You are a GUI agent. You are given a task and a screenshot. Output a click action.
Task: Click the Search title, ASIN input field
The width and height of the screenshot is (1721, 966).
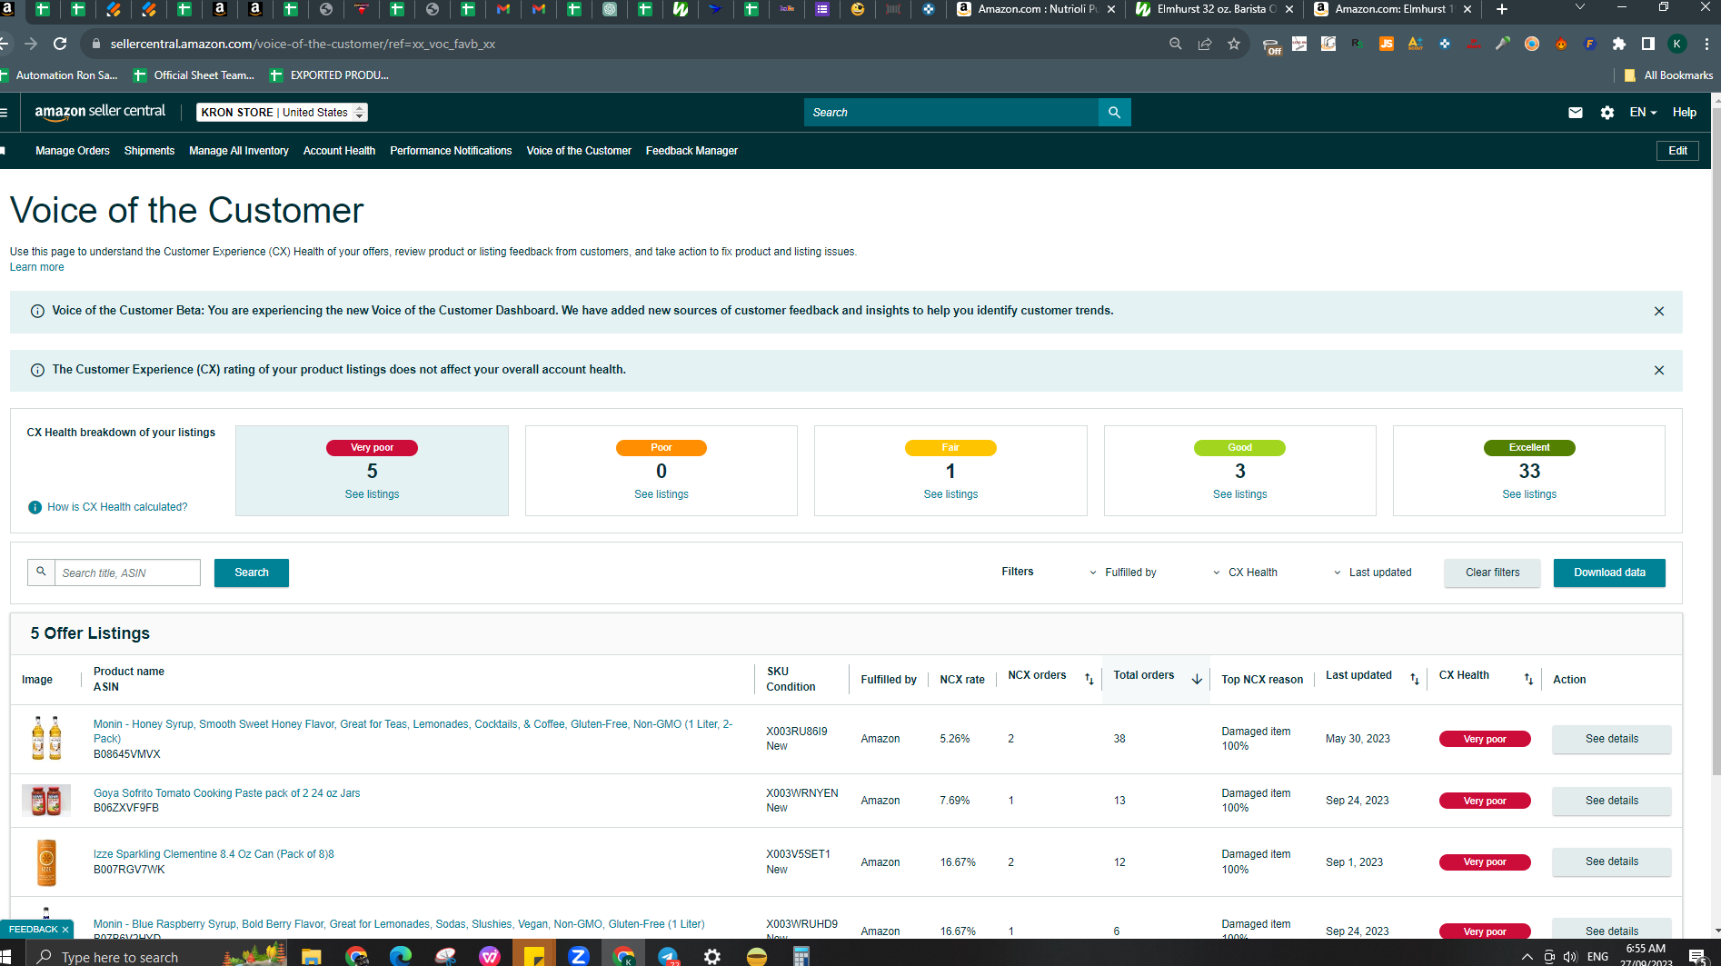127,573
